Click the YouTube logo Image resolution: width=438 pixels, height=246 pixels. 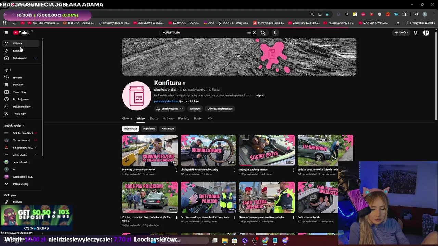click(22, 32)
